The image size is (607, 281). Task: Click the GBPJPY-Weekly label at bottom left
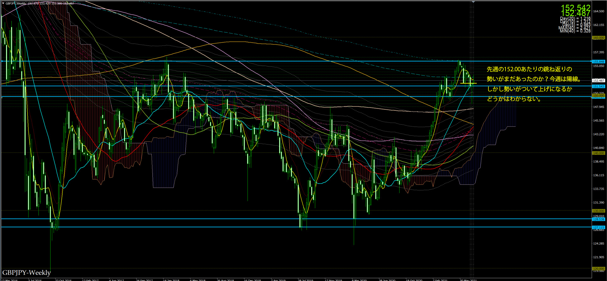pyautogui.click(x=27, y=272)
